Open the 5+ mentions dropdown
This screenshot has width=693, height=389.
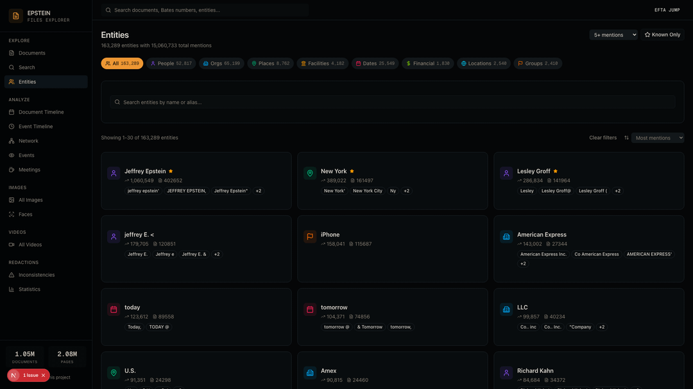tap(613, 35)
